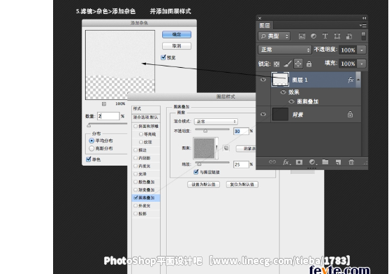Click the lock icon on 背景 layer

click(x=350, y=114)
